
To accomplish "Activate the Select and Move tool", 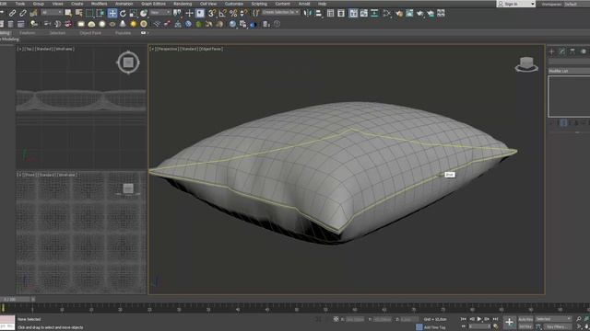I will coord(112,14).
